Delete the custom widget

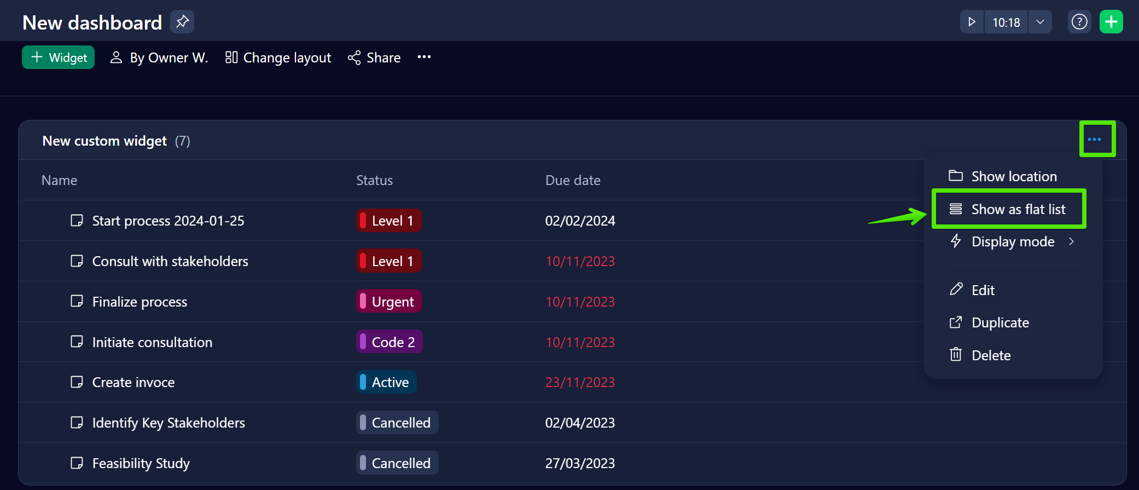[x=990, y=355]
